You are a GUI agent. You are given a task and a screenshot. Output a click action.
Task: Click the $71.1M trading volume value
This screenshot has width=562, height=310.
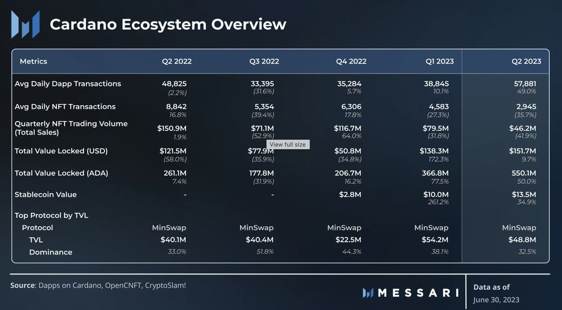(x=262, y=128)
